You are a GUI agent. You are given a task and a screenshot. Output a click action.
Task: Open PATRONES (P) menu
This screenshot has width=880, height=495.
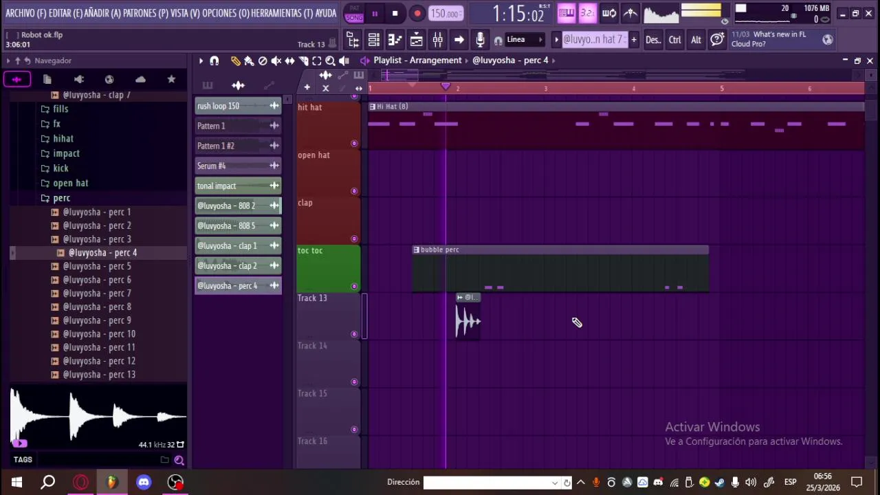[145, 13]
